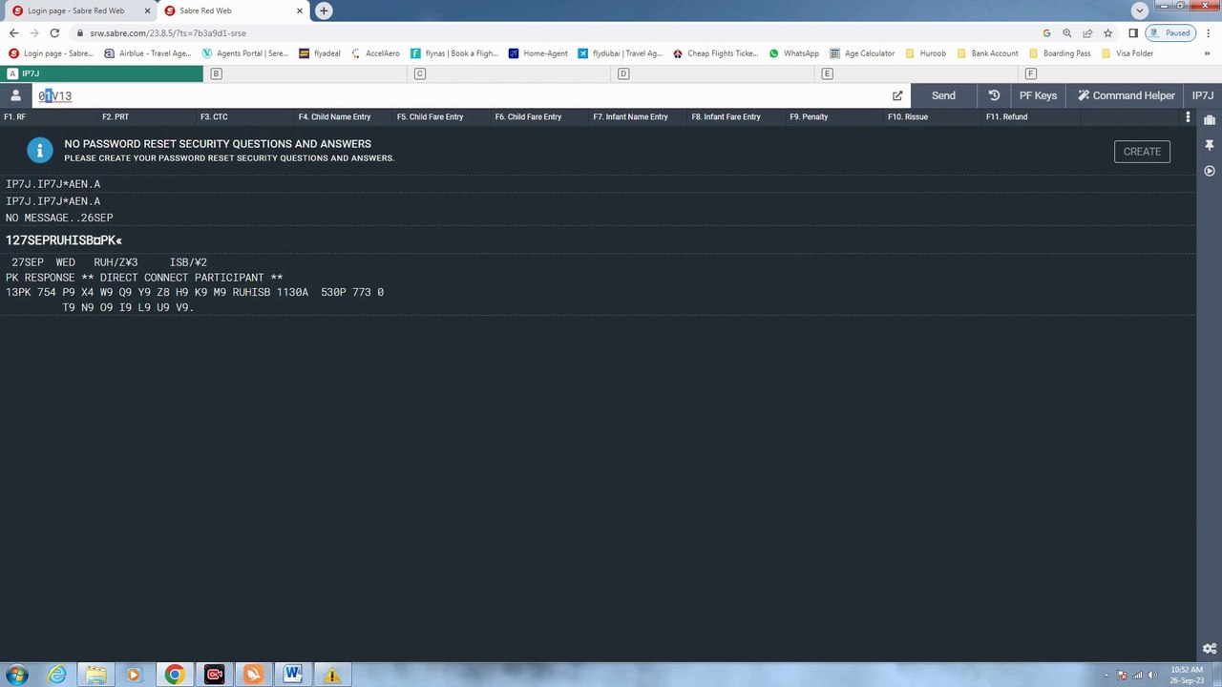
Task: Launch Internet Explorer from the taskbar
Action: 57,675
